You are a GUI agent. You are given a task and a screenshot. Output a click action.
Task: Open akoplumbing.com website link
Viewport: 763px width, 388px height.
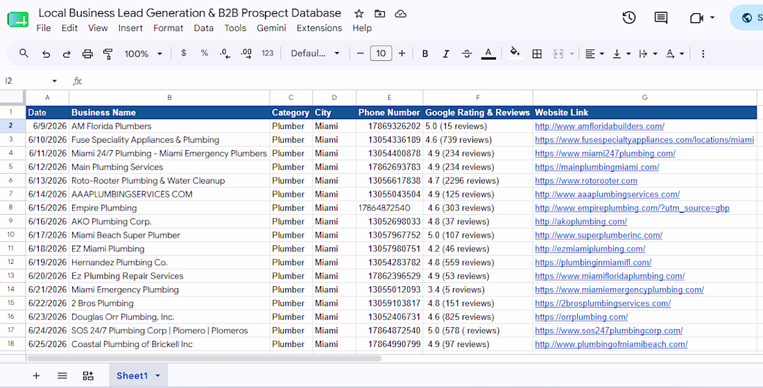581,221
